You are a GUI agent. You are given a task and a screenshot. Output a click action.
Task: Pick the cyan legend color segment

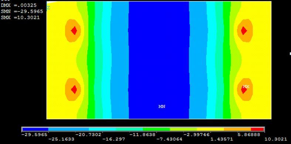pyautogui.click(x=102, y=129)
